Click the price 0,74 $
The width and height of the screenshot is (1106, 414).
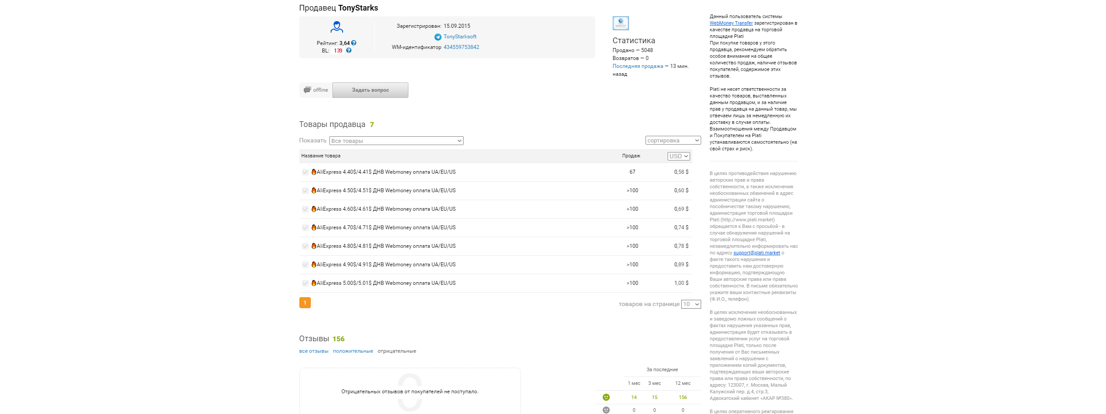point(681,228)
